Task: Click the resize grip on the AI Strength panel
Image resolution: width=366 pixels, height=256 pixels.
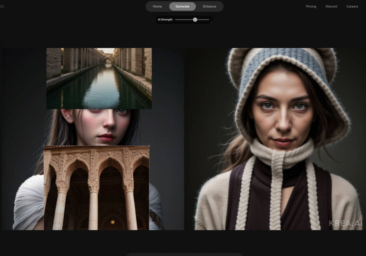Action: click(211, 22)
